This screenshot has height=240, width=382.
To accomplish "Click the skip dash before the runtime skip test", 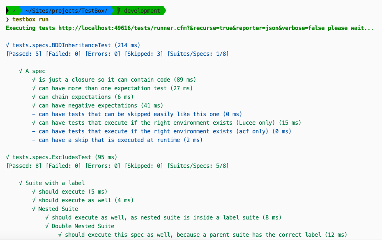I will point(34,140).
